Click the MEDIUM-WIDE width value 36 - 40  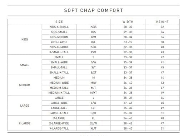pyautogui.click(x=128, y=83)
